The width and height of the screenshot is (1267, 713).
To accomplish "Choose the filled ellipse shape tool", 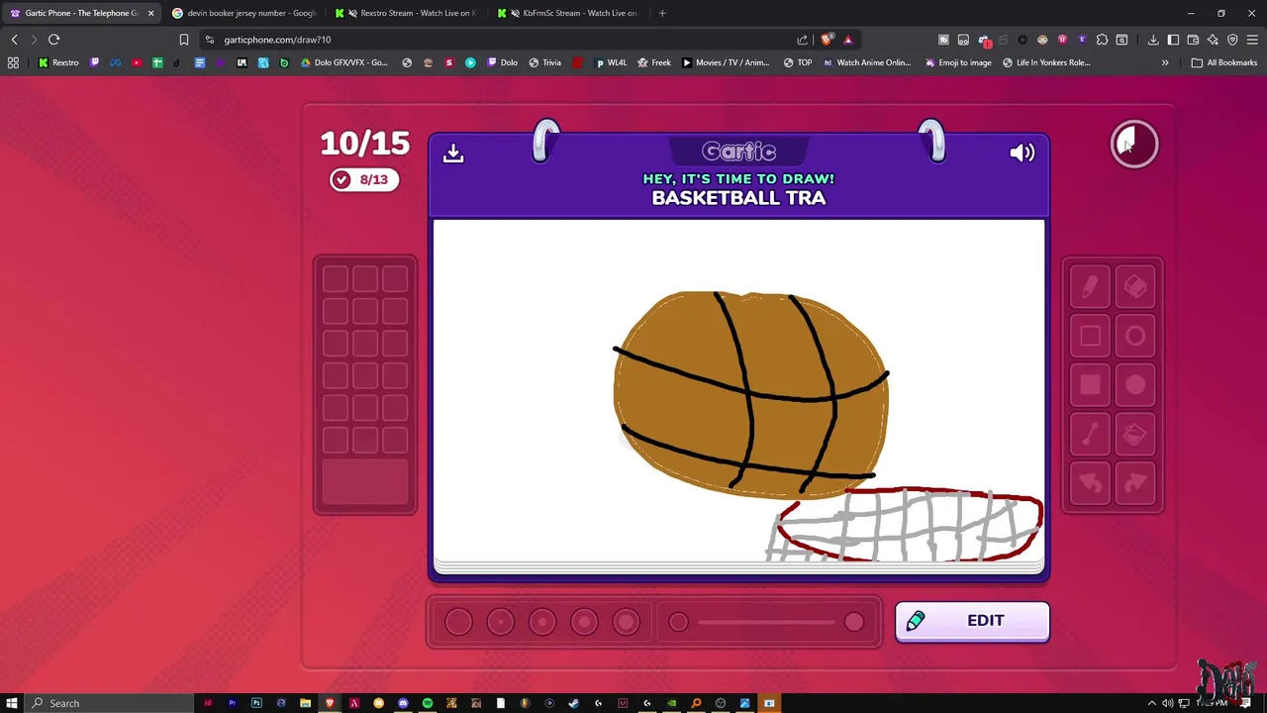I will pyautogui.click(x=1135, y=385).
